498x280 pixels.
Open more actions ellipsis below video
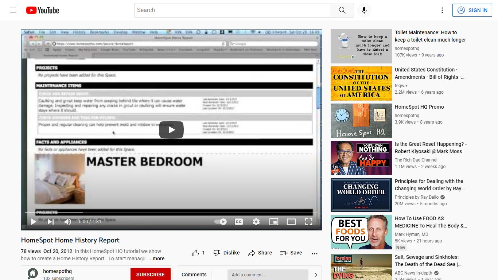pyautogui.click(x=315, y=253)
